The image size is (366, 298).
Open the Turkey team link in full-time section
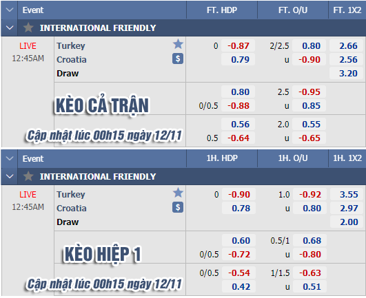[x=71, y=45]
